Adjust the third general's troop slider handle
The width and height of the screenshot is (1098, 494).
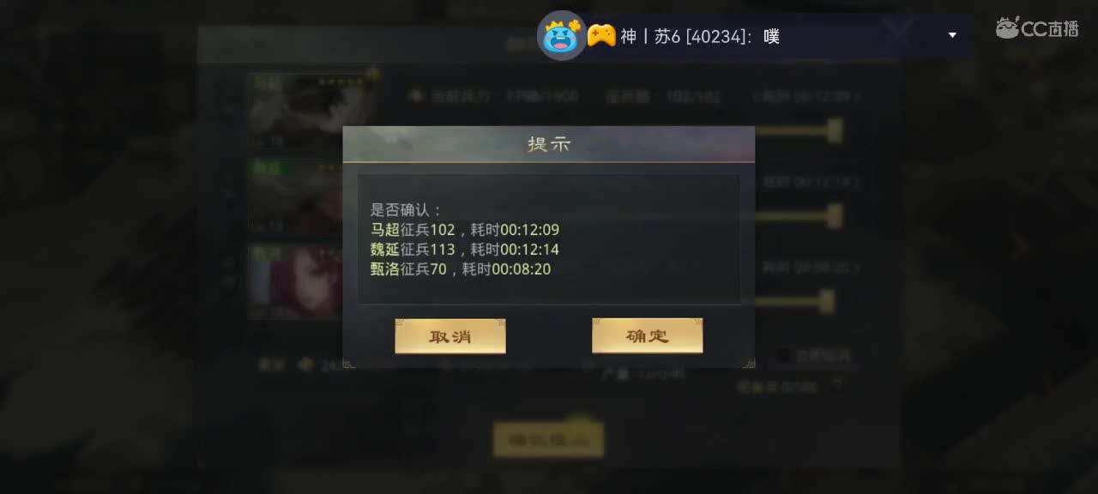point(827,301)
